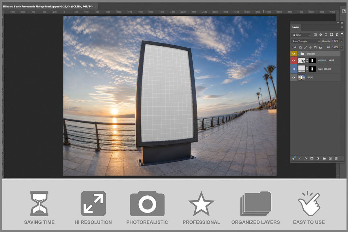Click prevent artboard auto-nesting lock icon

pyautogui.click(x=315, y=47)
